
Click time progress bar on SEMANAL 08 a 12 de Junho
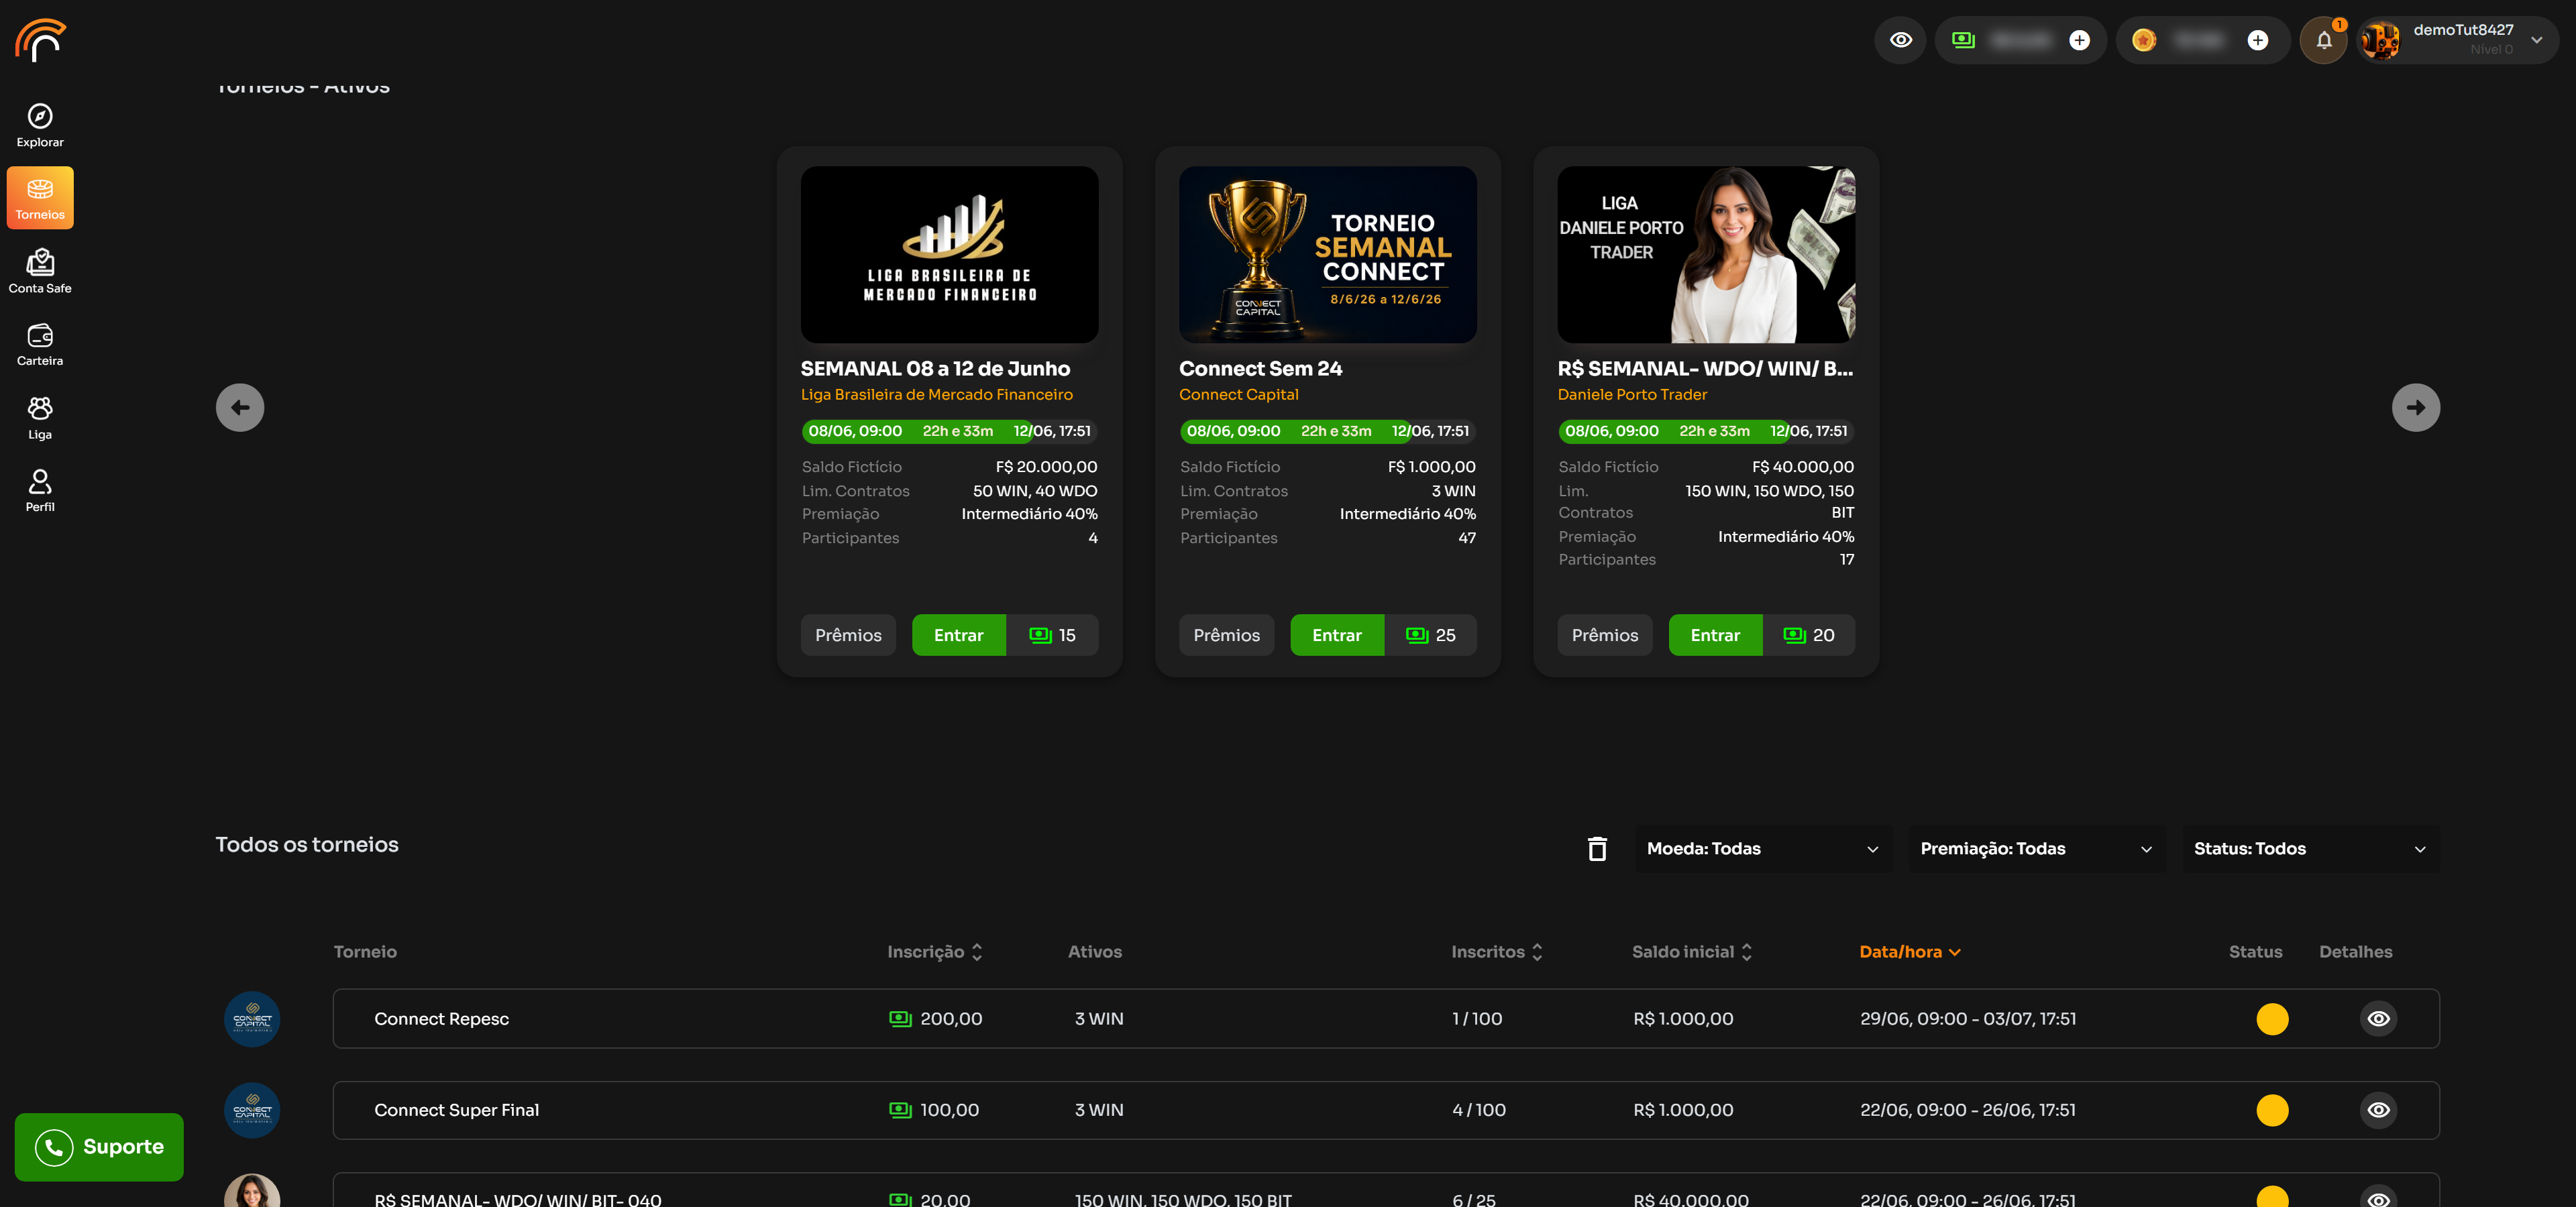pos(949,432)
